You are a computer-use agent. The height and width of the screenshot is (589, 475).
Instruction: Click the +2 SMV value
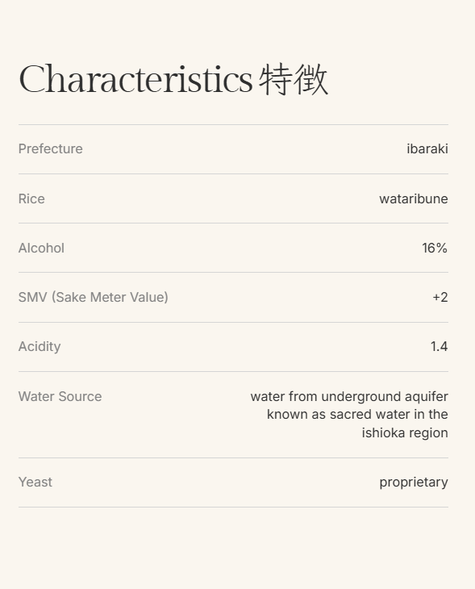tap(440, 297)
